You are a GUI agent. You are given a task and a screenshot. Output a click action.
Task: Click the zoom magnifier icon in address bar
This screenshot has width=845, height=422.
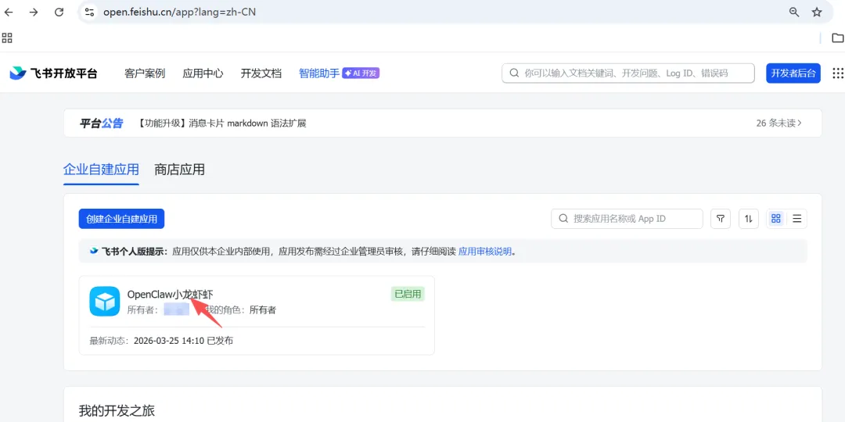[x=794, y=12]
